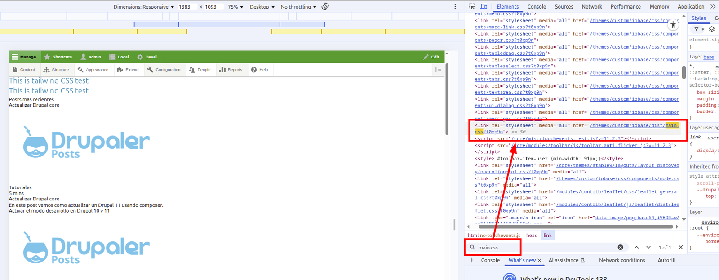
Task: Open the admin user menu
Action: tap(91, 57)
